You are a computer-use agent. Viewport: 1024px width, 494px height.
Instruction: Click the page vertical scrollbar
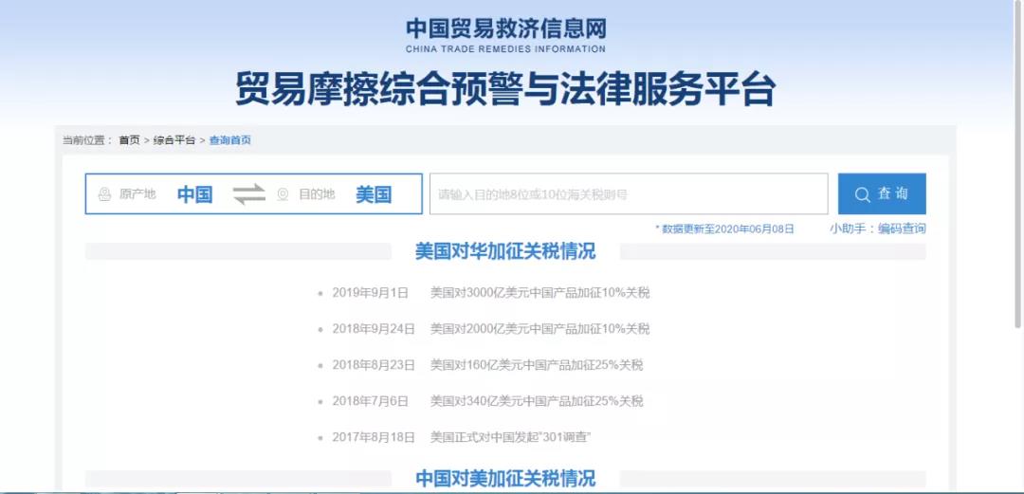[x=1018, y=163]
